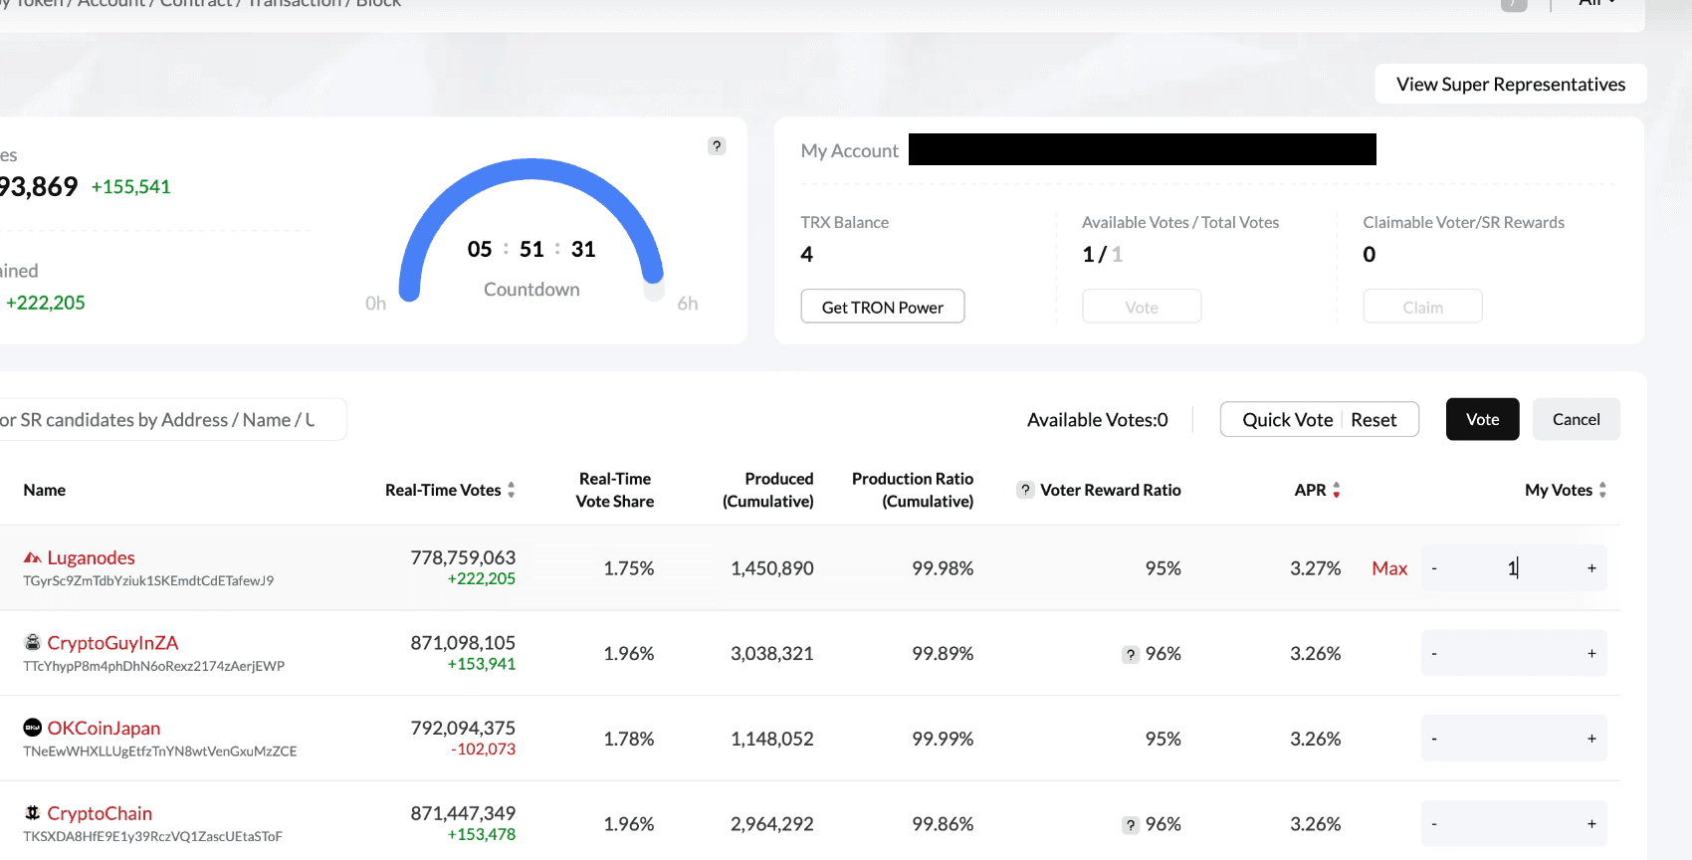Increase CryptoGuyInZA votes with plus button
The height and width of the screenshot is (860, 1692).
1591,654
